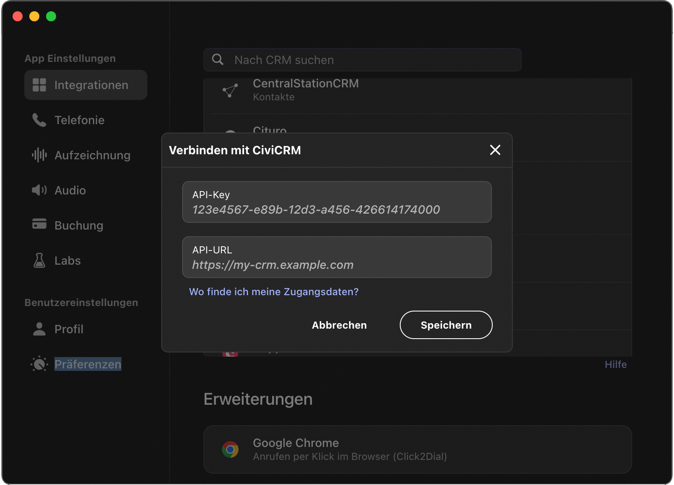674x485 pixels.
Task: Open Integrationen settings grid icon
Action: click(x=39, y=85)
